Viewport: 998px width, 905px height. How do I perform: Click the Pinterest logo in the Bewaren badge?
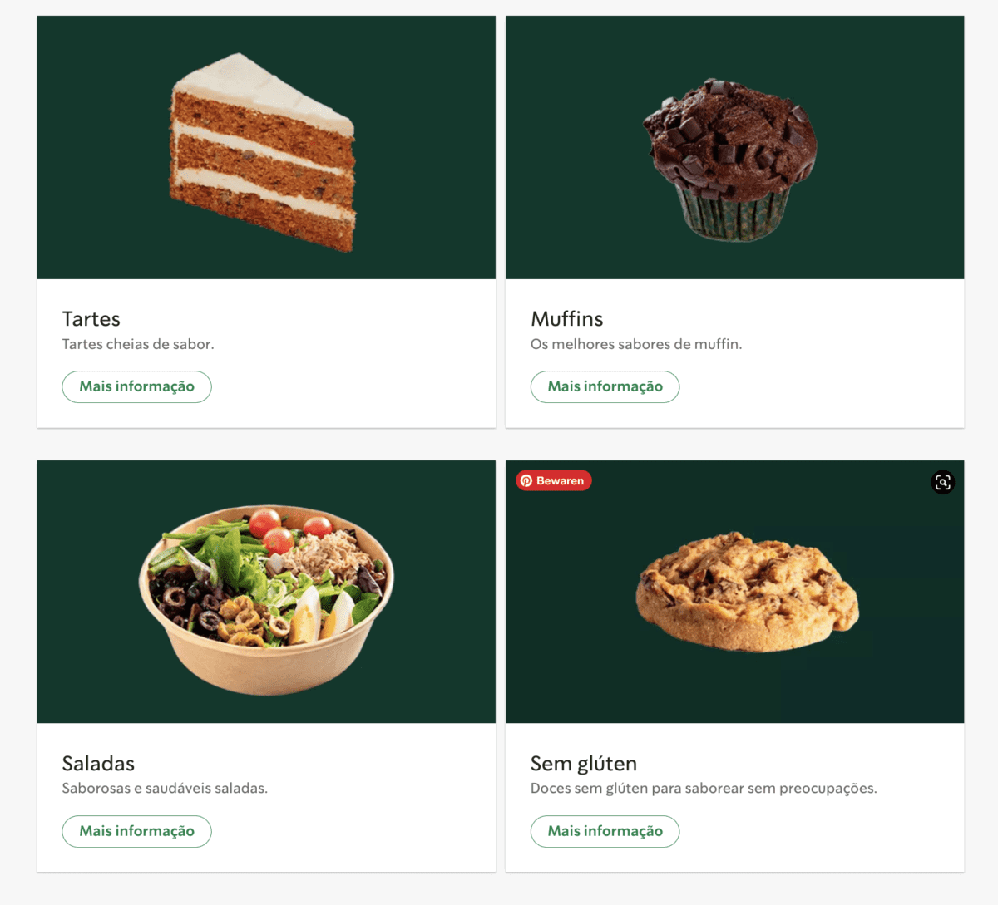(526, 480)
